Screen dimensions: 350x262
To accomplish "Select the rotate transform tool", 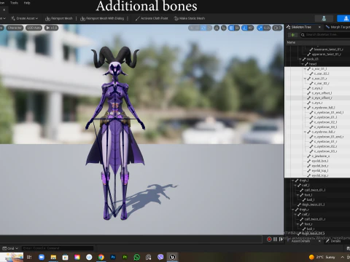I will (203, 28).
